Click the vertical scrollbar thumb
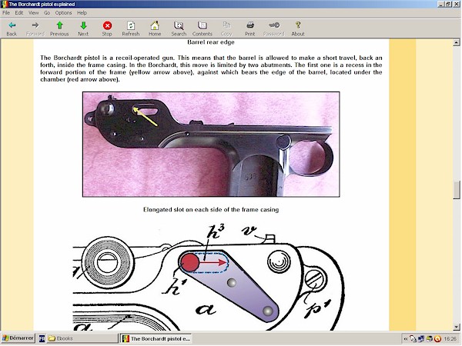 point(457,190)
